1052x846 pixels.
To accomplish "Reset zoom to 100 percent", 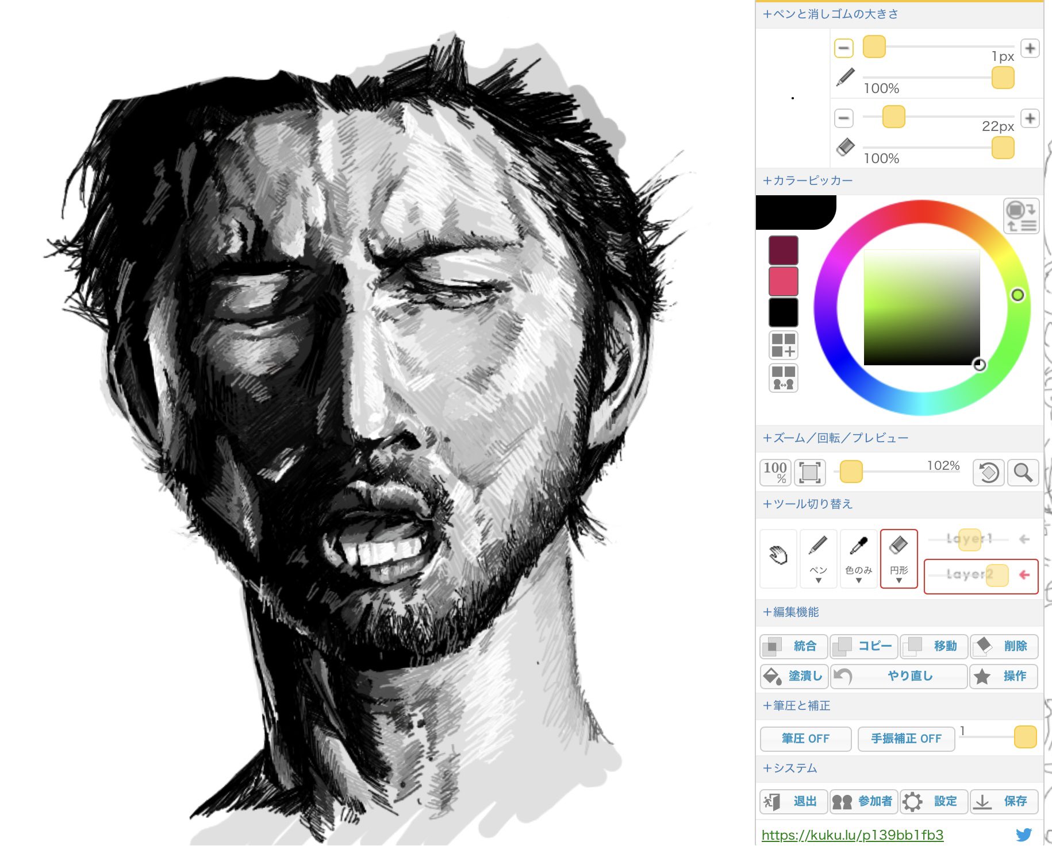I will 775,472.
